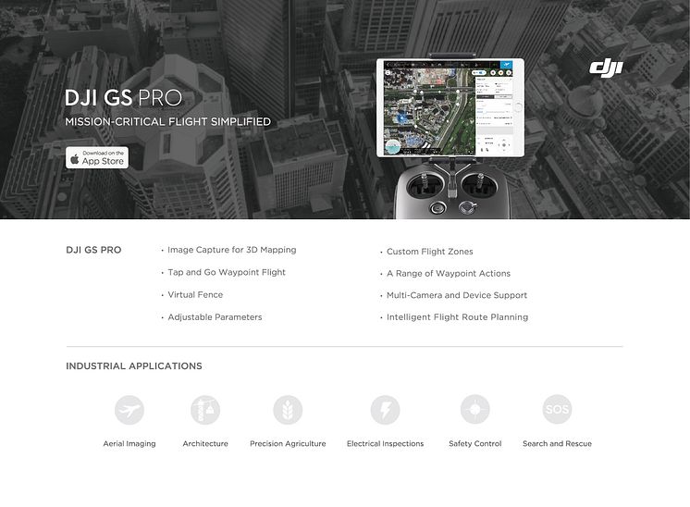Select the Safety Control crosshair icon
Image resolution: width=690 pixels, height=507 pixels.
[x=475, y=409]
